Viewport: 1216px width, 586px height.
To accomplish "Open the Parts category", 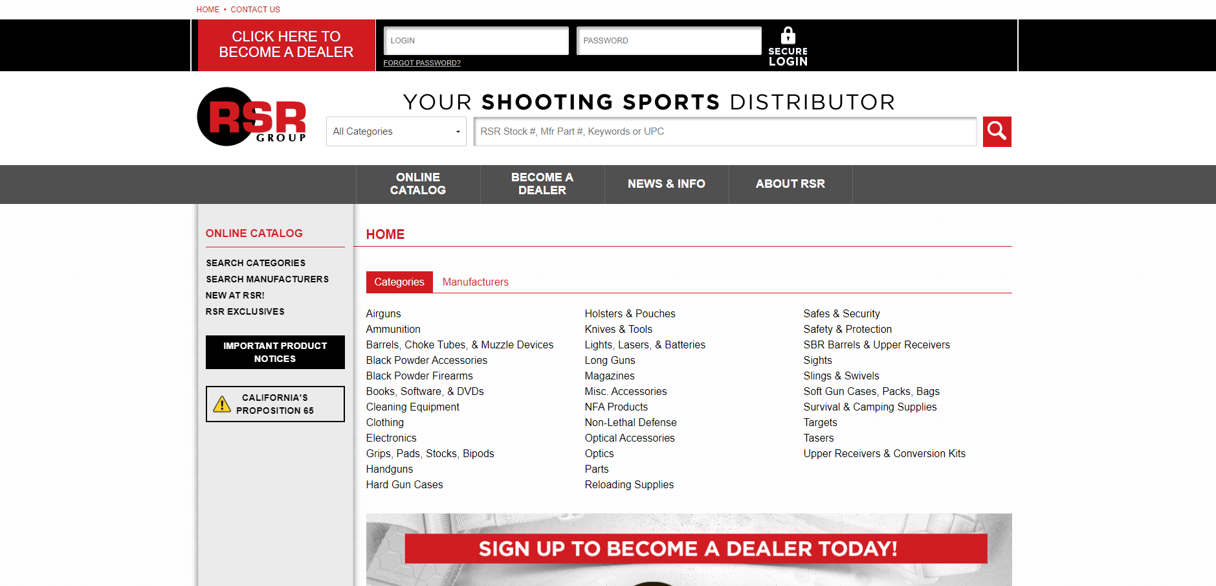I will pyautogui.click(x=597, y=469).
